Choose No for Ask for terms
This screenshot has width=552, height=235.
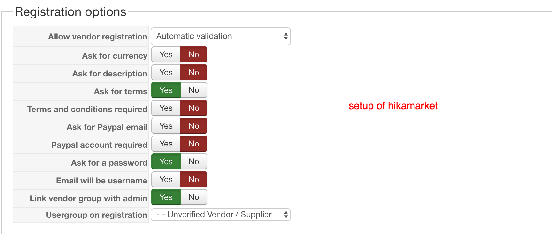(194, 90)
